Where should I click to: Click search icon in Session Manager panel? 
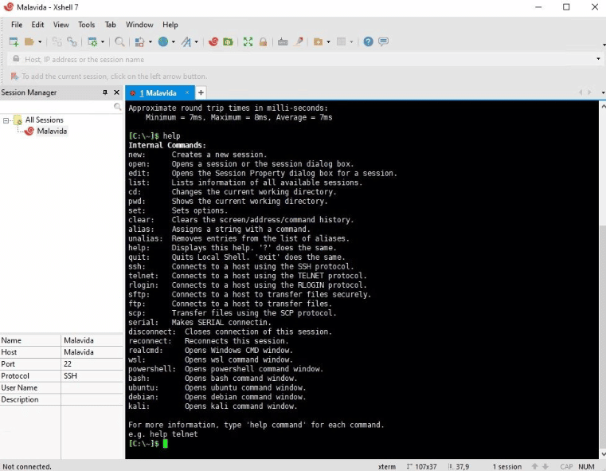click(x=118, y=107)
